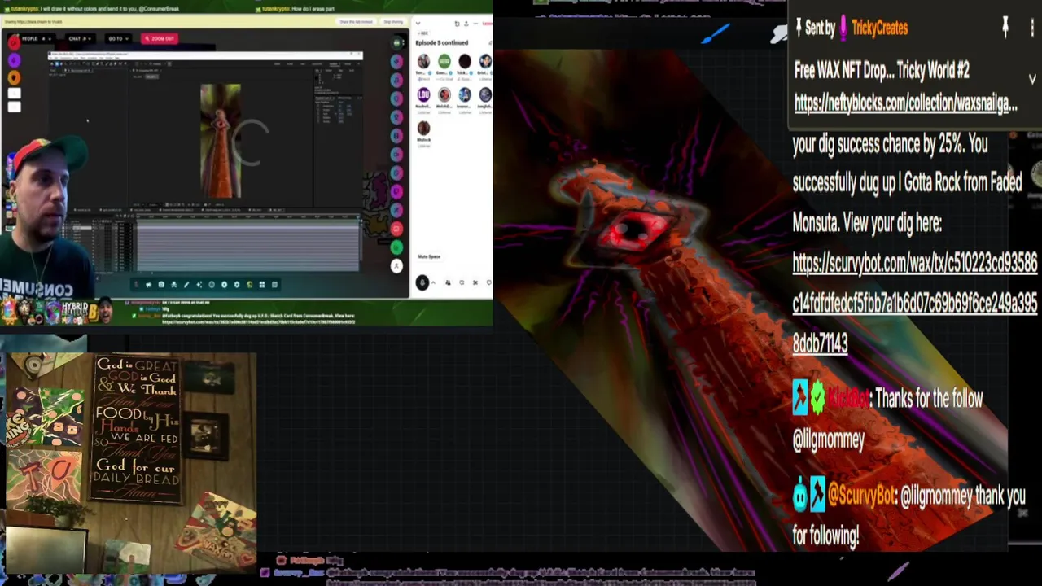Click the camera icon in bottom toolbar
1042x586 pixels.
[161, 284]
